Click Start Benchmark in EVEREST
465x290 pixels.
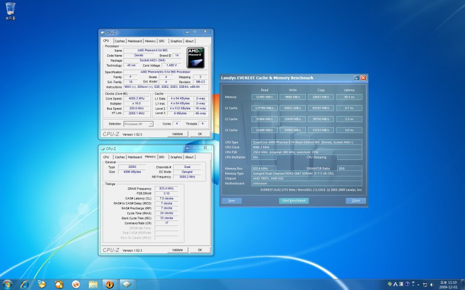tap(294, 201)
